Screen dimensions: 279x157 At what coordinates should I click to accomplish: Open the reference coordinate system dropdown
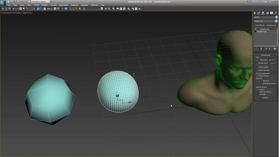51,9
